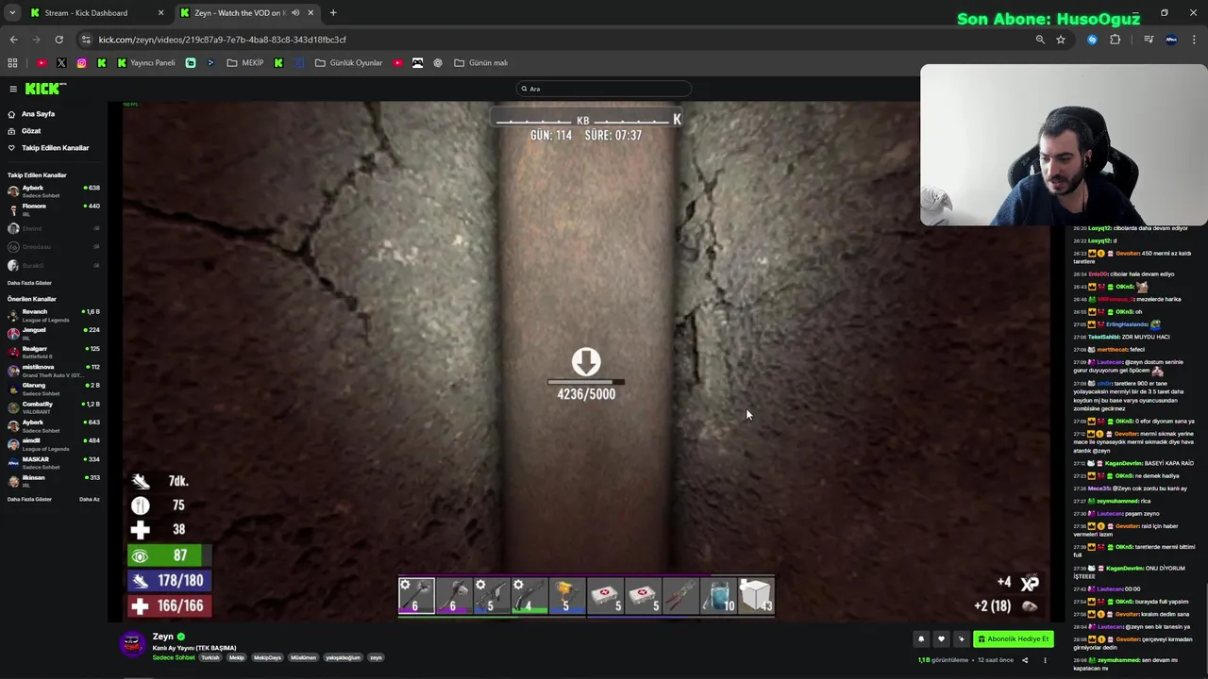Open the apps grid icon in the bookmarks bar

pyautogui.click(x=12, y=63)
